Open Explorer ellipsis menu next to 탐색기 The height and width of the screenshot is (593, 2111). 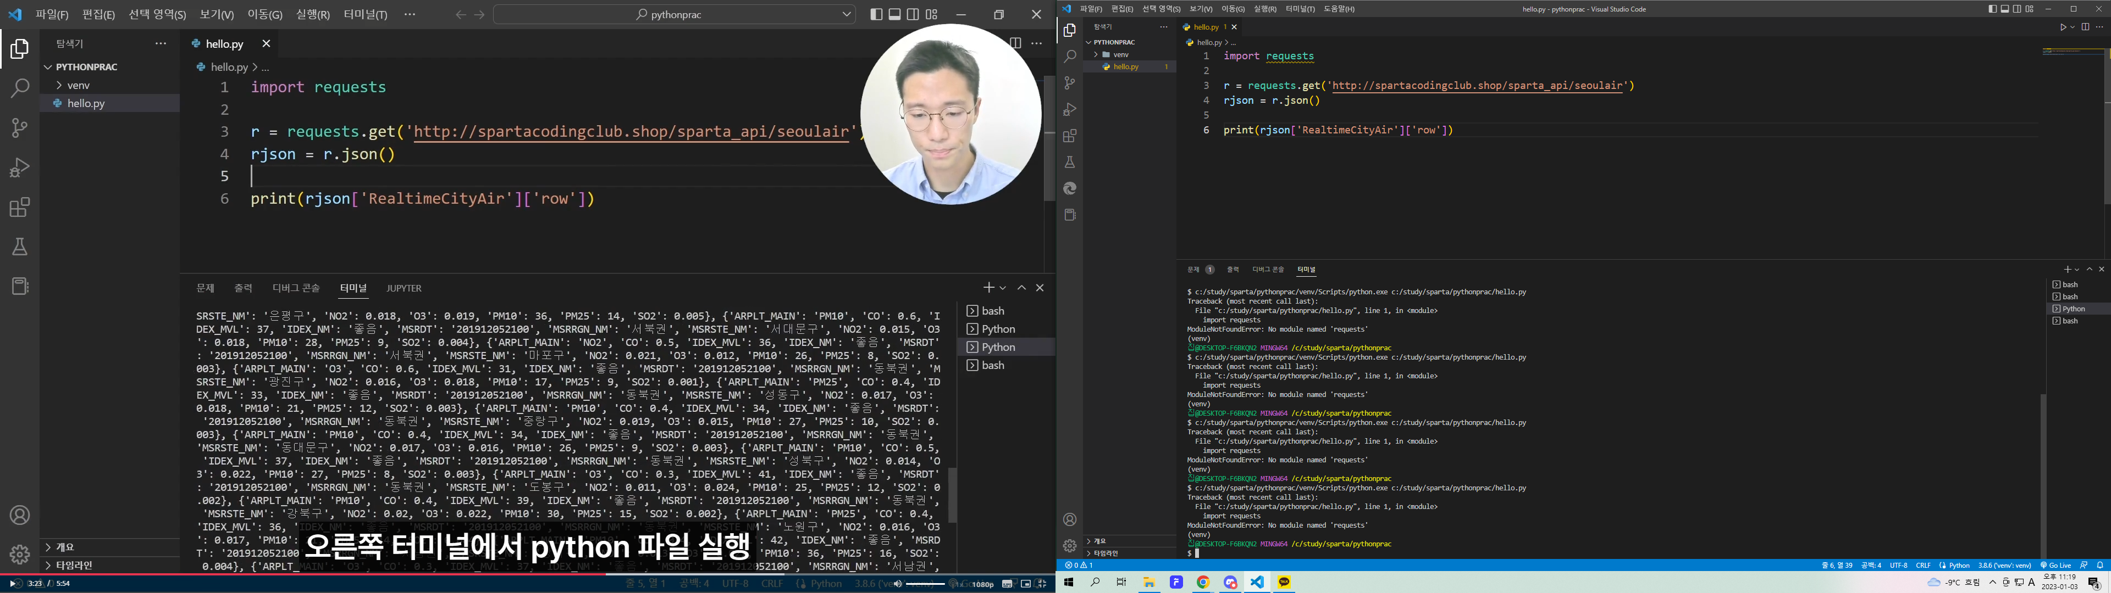coord(1163,27)
